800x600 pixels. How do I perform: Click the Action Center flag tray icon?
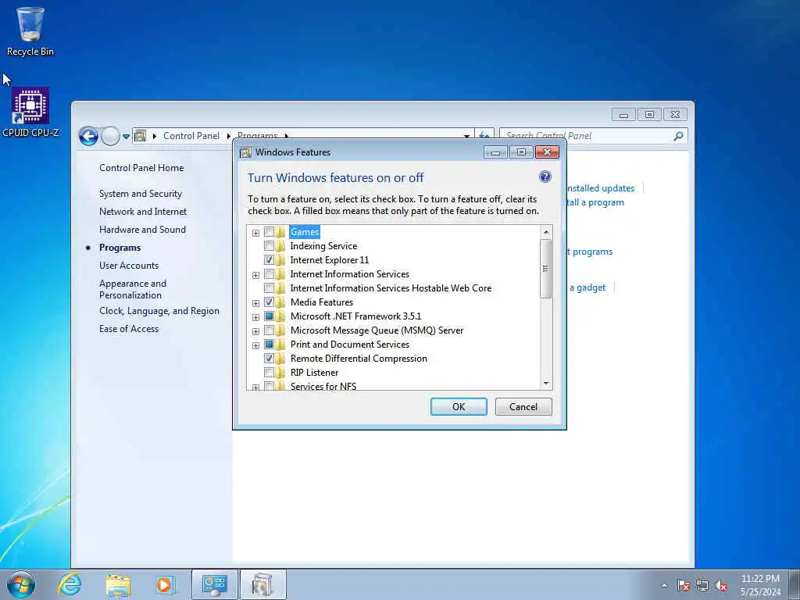683,585
